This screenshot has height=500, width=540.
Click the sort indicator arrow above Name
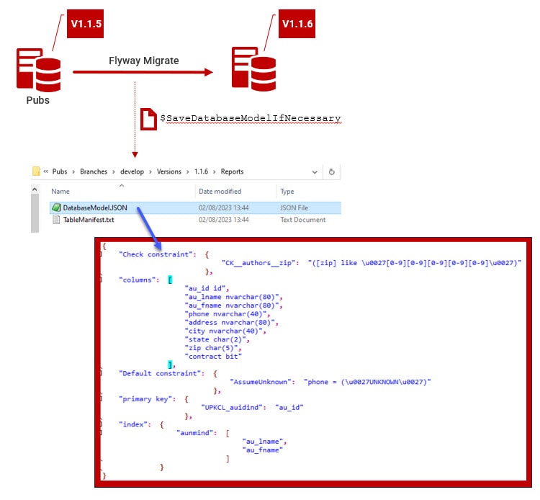pyautogui.click(x=122, y=186)
